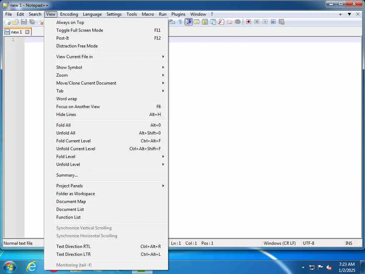Viewport: 365px width, 274px height.
Task: Click the Document Map toolbar icon
Action: [205, 22]
